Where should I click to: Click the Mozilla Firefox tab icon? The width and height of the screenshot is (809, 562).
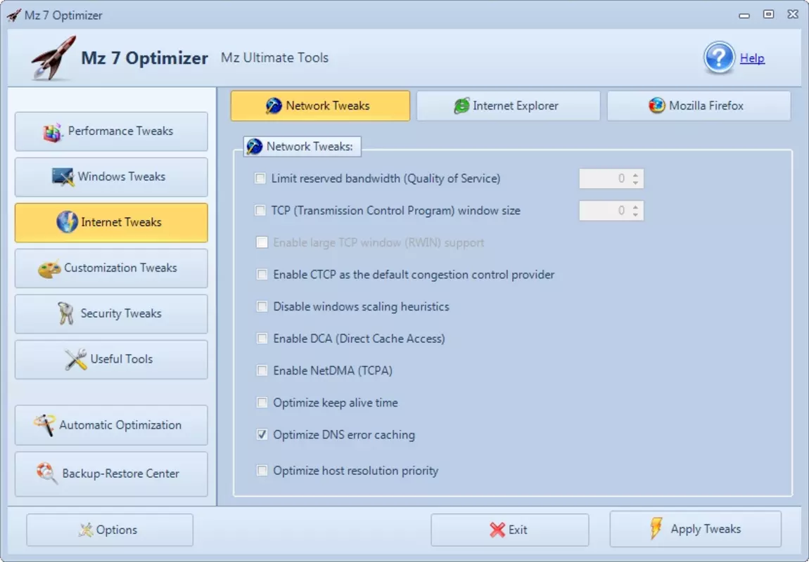pos(657,105)
